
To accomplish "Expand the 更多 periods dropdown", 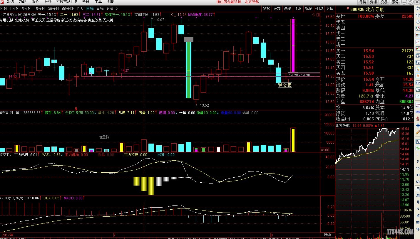I will coord(112,9).
